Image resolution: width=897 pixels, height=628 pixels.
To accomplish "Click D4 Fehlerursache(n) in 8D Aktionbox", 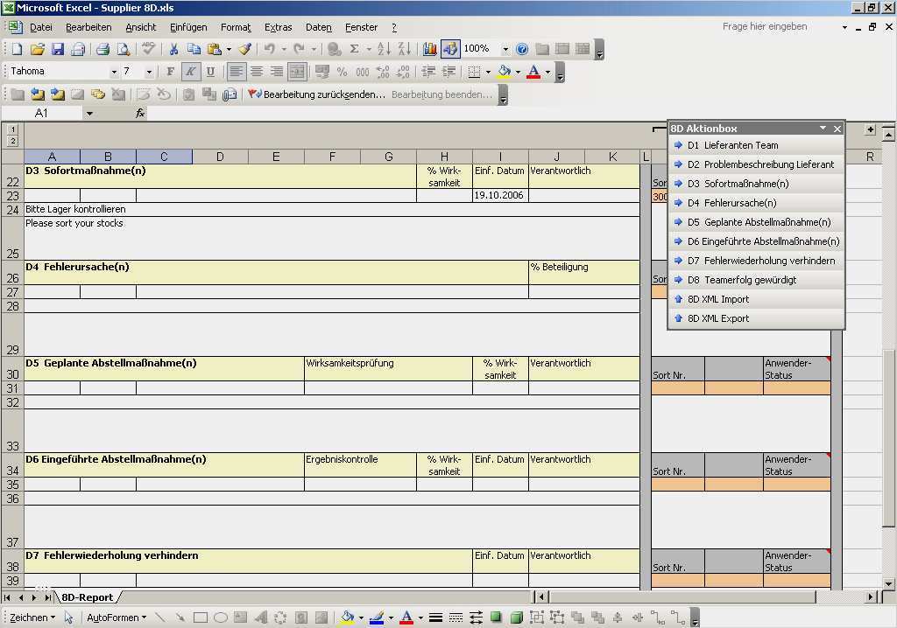I will point(731,203).
